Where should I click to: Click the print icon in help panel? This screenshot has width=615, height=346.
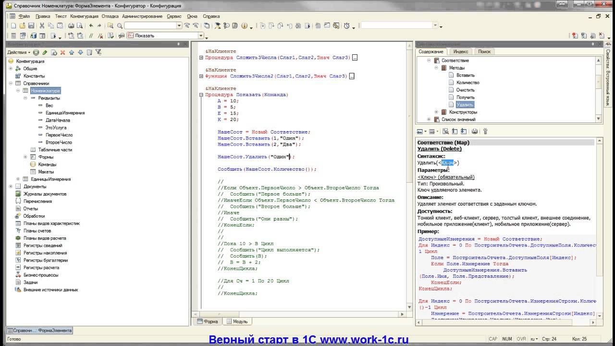click(x=475, y=131)
